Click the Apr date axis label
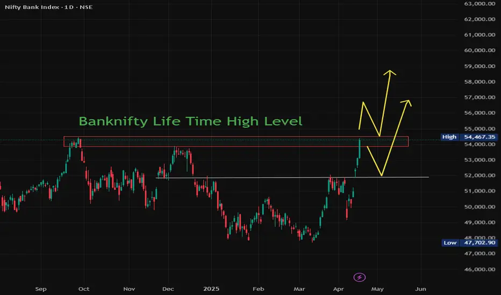 coord(338,289)
